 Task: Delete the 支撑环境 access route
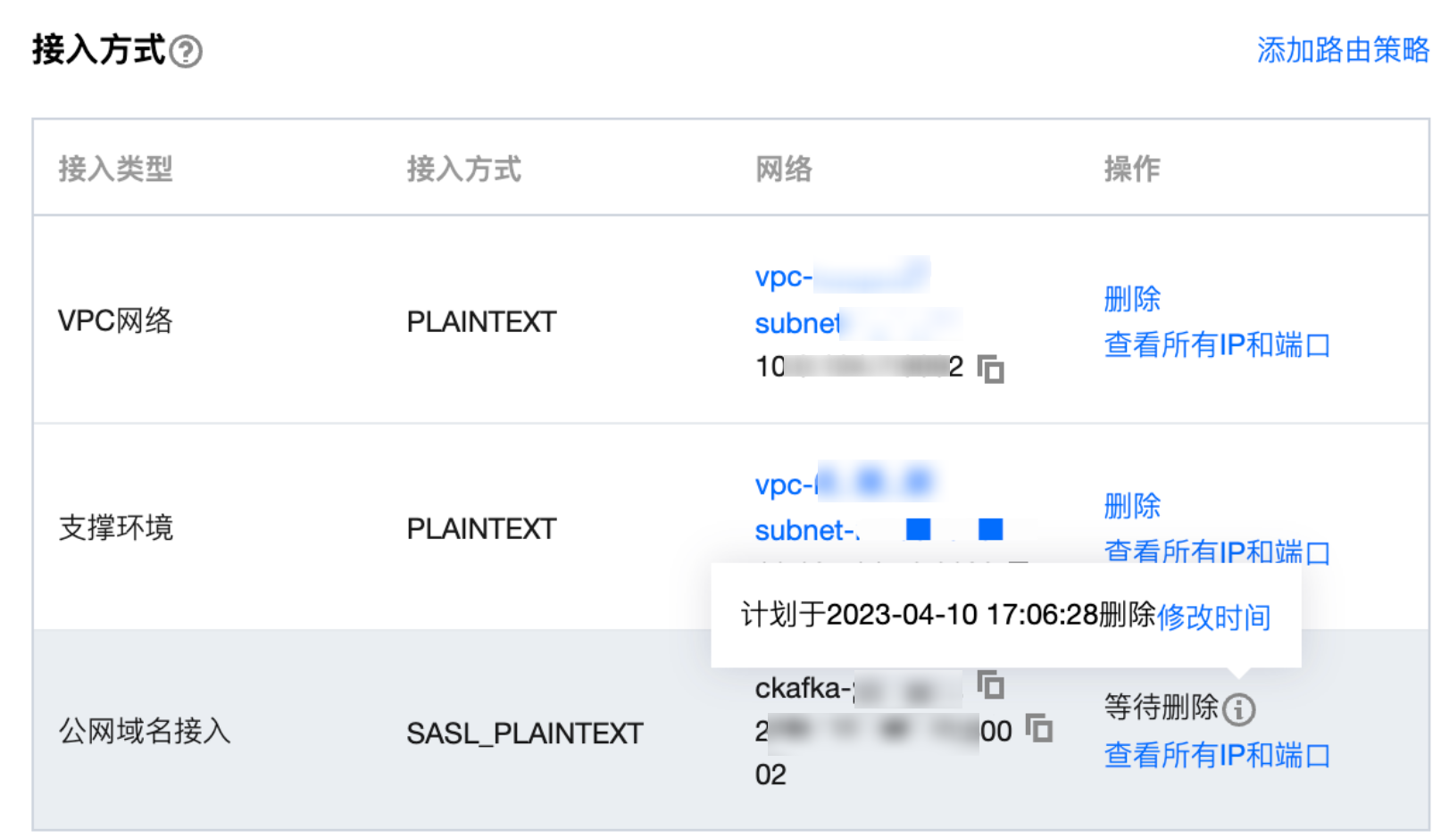pyautogui.click(x=1131, y=506)
